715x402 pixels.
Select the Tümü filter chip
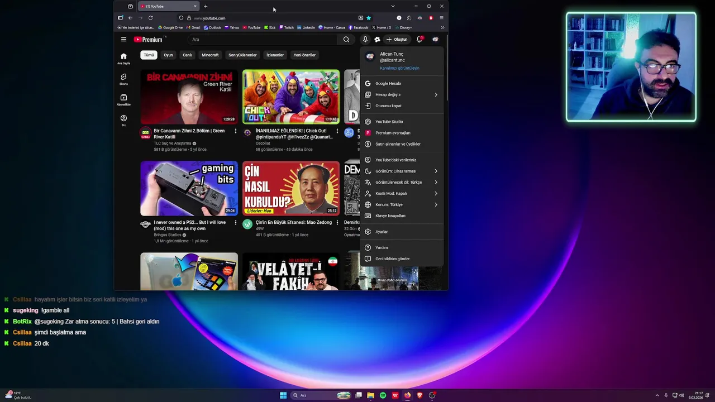coord(149,55)
